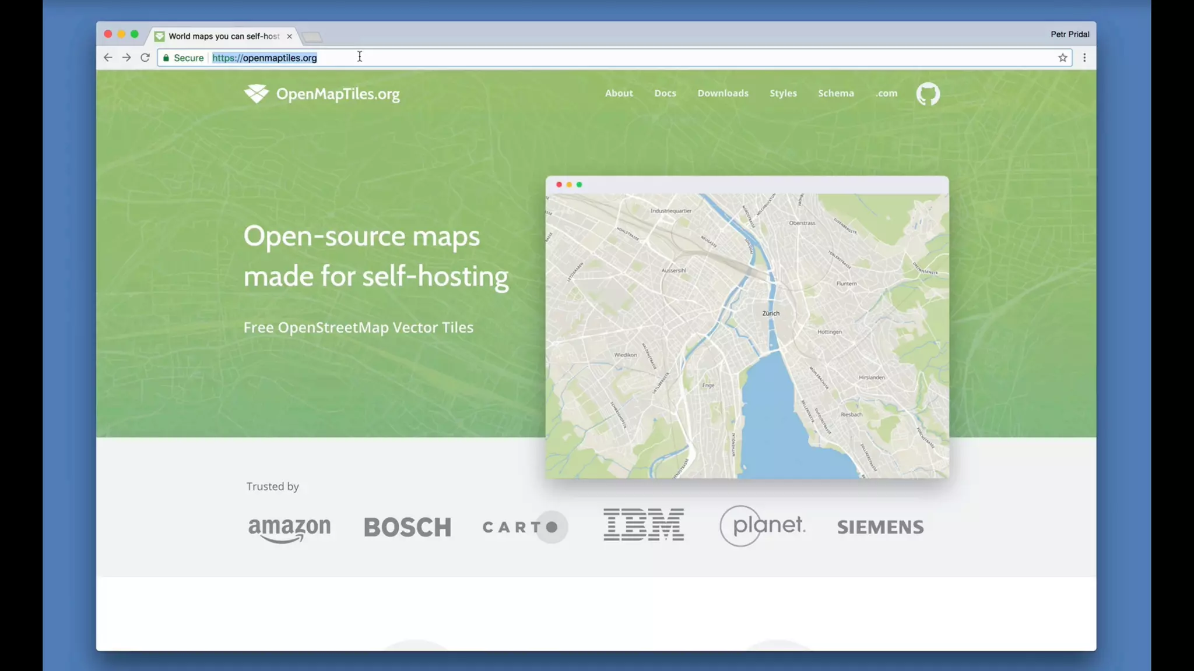The image size is (1194, 671).
Task: Open the GitHub icon link
Action: [928, 94]
